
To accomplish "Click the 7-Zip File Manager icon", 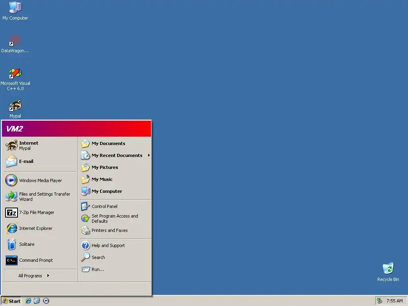I will [12, 213].
